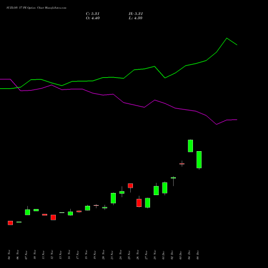Click the peak of the green indicator line
The height and width of the screenshot is (268, 268).
click(227, 38)
